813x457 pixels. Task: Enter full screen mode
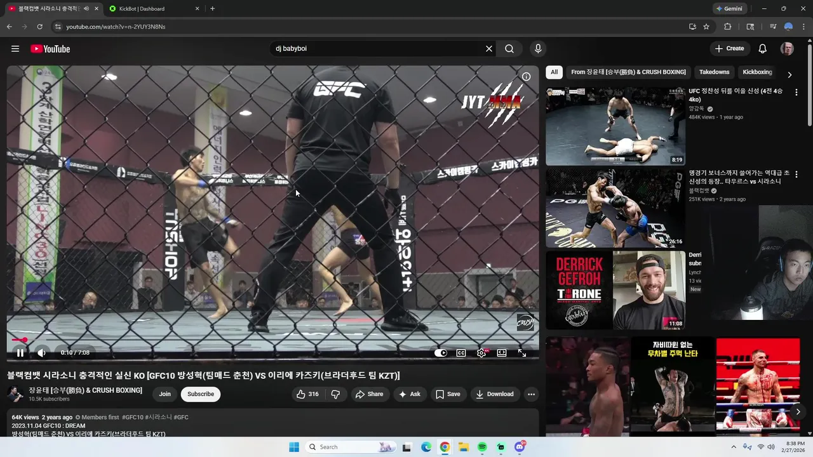[x=522, y=353]
